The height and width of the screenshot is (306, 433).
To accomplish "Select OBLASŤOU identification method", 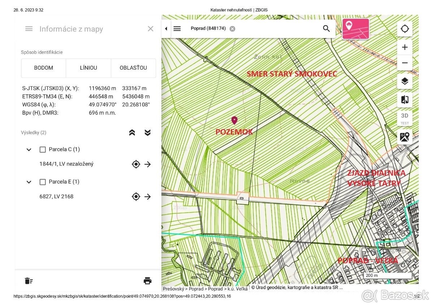I will (x=133, y=68).
